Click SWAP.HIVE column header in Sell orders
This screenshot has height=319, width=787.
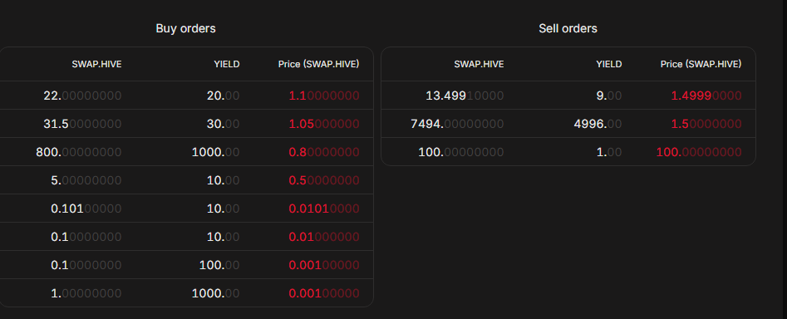(x=479, y=64)
